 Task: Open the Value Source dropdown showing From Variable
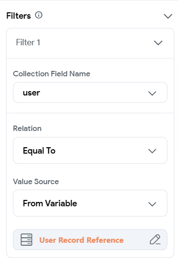90,203
